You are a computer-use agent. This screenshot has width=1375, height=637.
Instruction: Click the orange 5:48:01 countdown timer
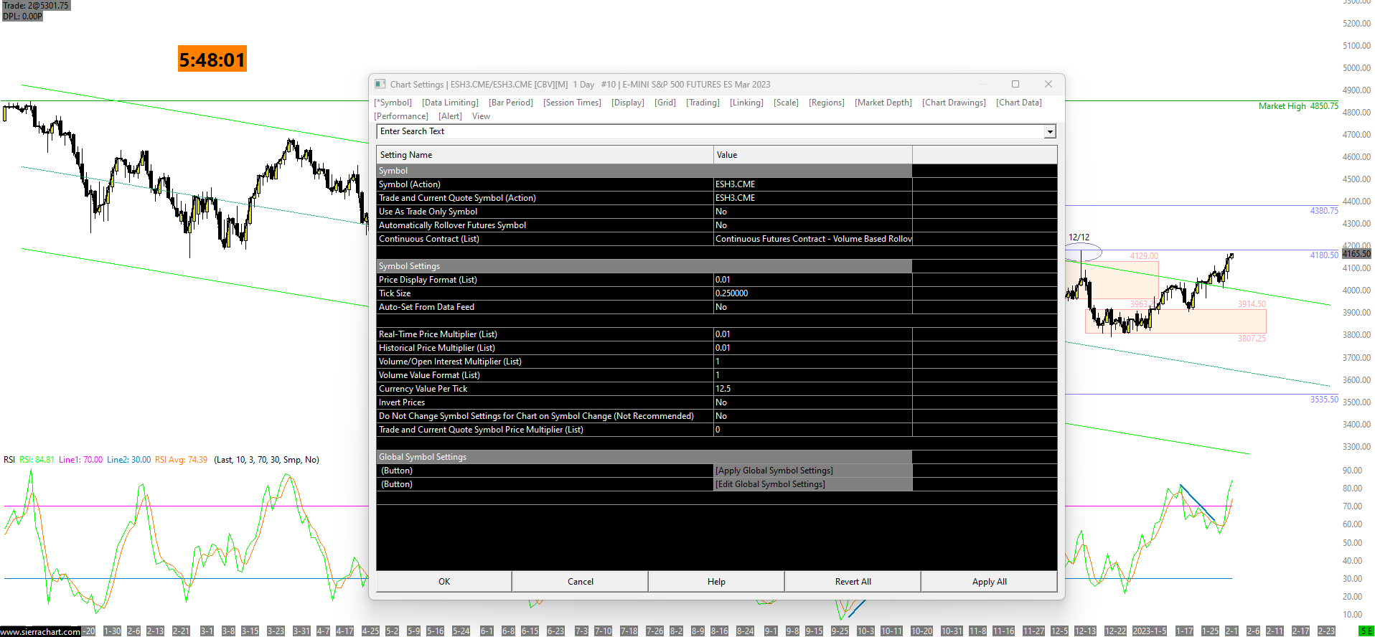(x=212, y=60)
